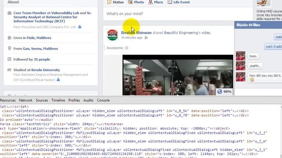
Task: Select the div with id "u_0_78"
Action: tap(125, 115)
